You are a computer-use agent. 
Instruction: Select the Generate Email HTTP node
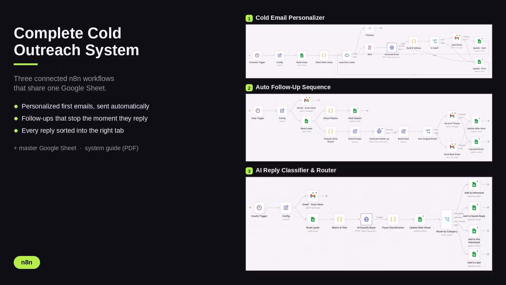pyautogui.click(x=392, y=48)
